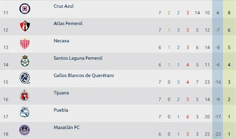Click Cruz Azul's 8 points cell
Screen dimensions: 236x139
229,13
